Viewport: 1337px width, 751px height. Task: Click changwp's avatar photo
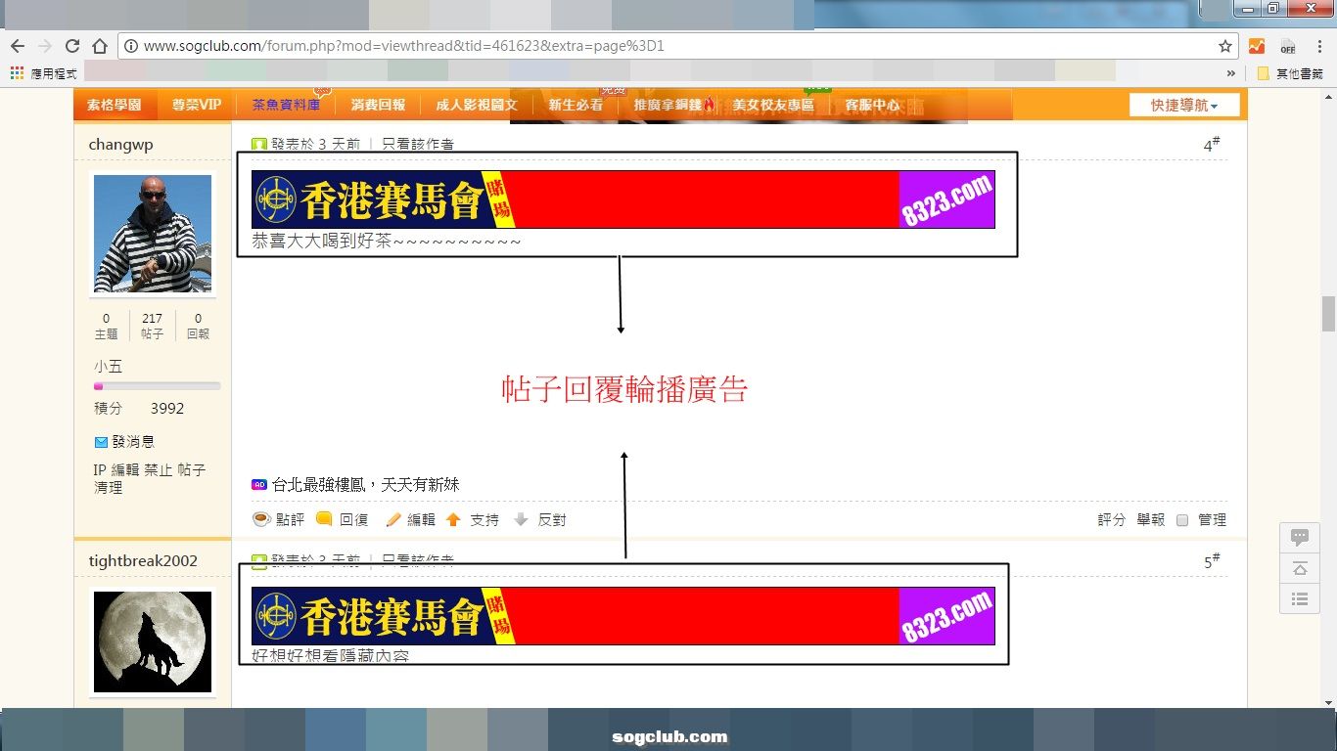[x=153, y=233]
